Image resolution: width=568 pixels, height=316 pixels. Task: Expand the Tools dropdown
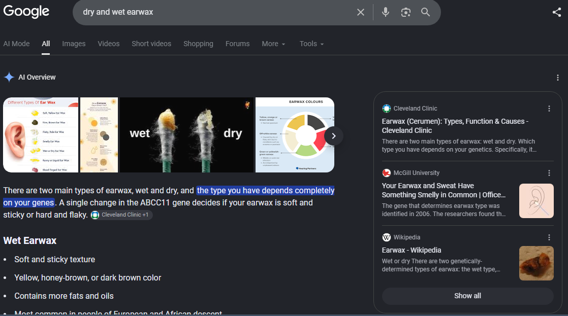click(x=311, y=44)
